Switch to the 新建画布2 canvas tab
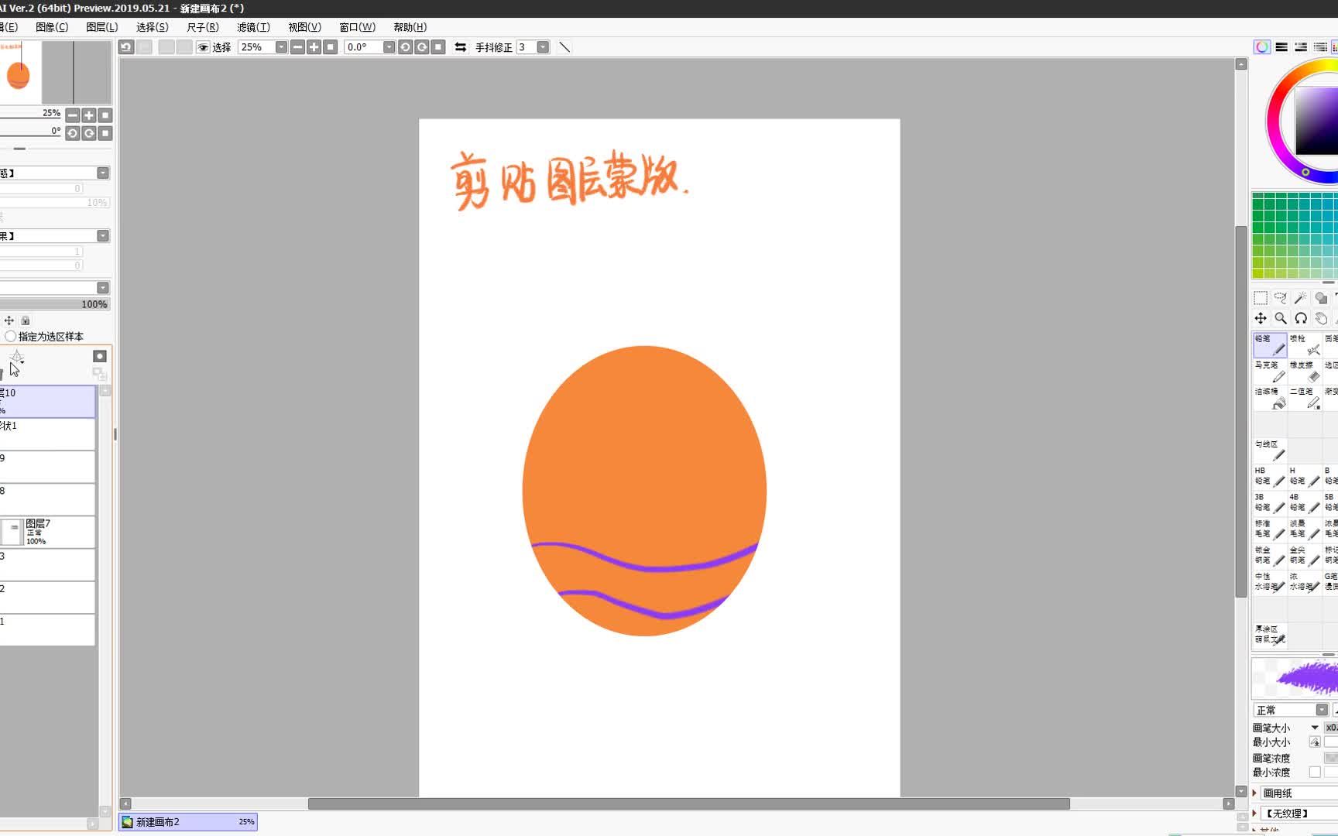The width and height of the screenshot is (1338, 836). coord(188,822)
